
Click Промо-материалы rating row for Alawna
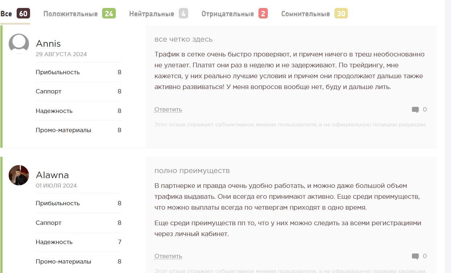point(79,261)
